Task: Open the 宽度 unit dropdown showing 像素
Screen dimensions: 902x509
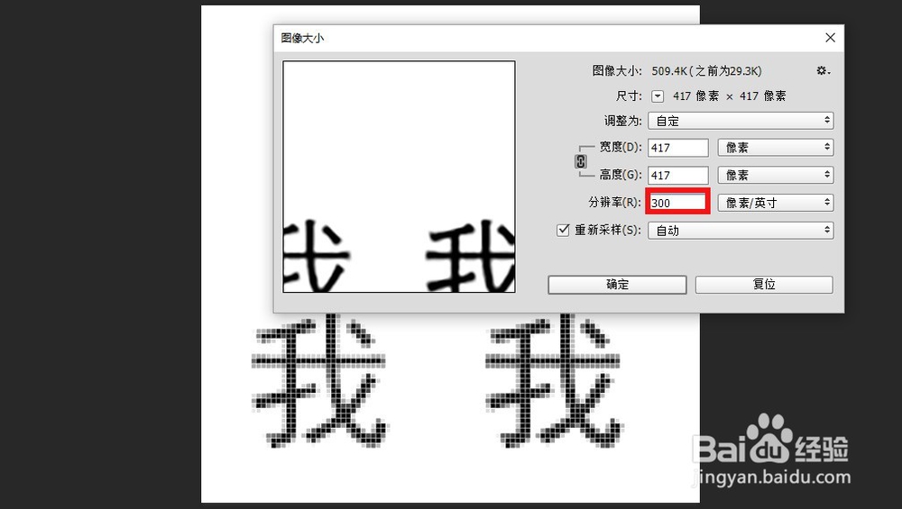Action: coord(776,148)
